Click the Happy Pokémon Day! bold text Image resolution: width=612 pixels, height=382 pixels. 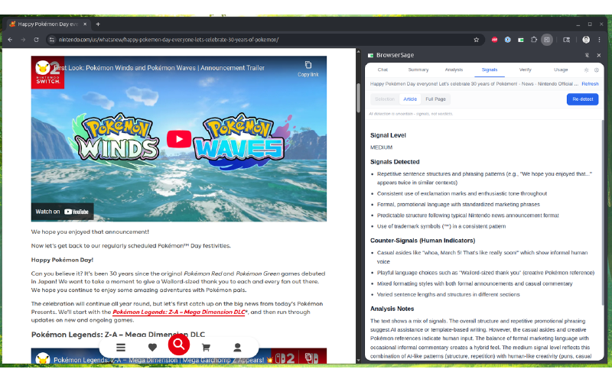coord(62,260)
